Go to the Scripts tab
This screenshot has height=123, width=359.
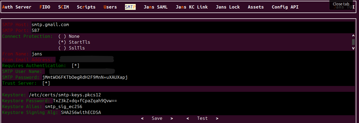tap(86, 7)
